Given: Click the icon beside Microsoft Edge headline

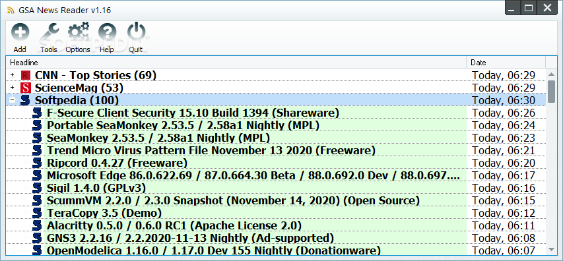Looking at the screenshot, I should point(38,176).
